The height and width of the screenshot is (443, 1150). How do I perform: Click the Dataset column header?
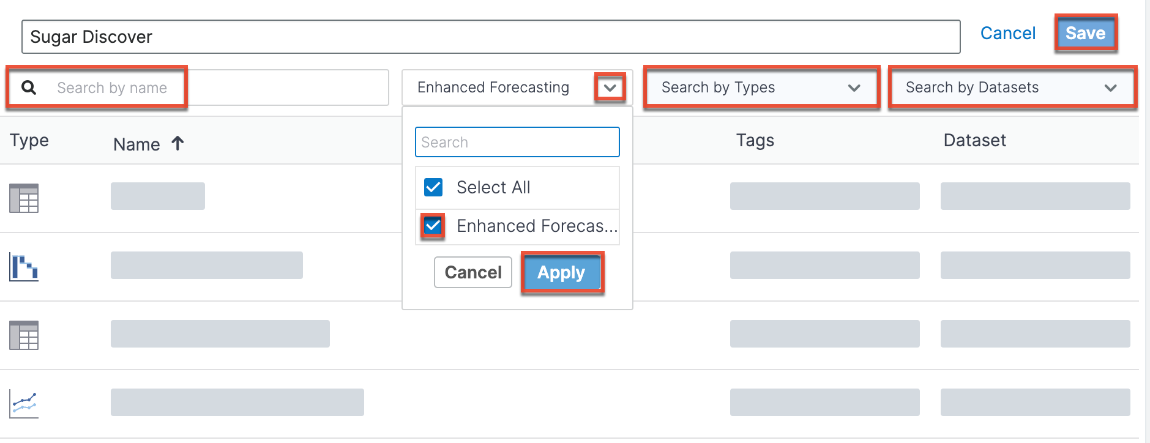pos(974,141)
